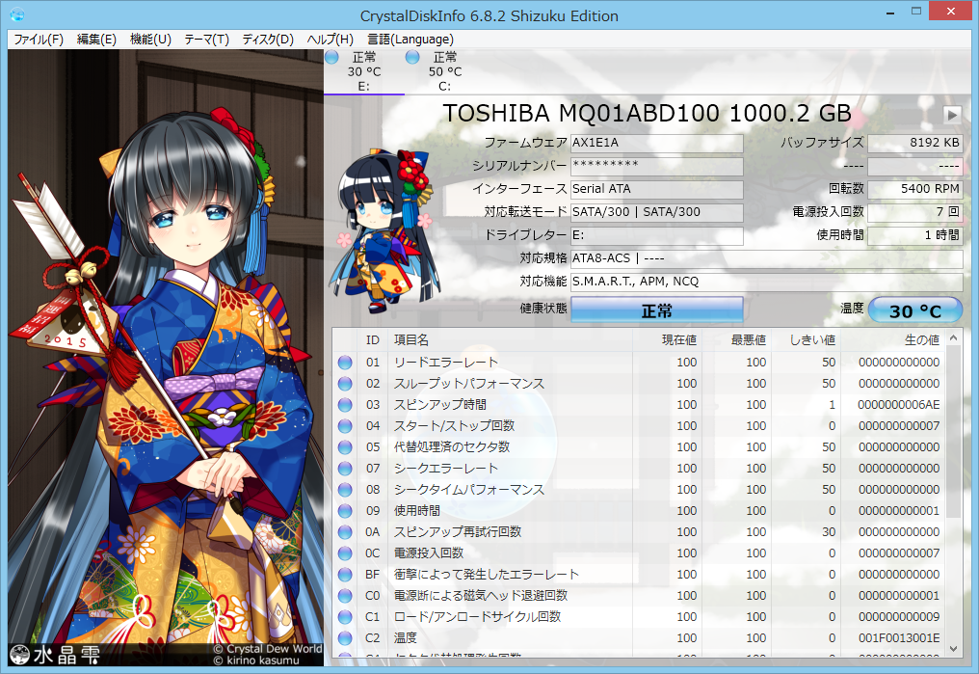Click the status orb for row C2 温度
Viewport: 979px width, 674px height.
click(x=345, y=638)
